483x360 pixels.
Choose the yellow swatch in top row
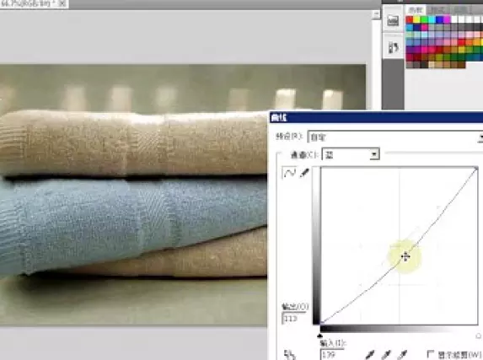[x=416, y=19]
